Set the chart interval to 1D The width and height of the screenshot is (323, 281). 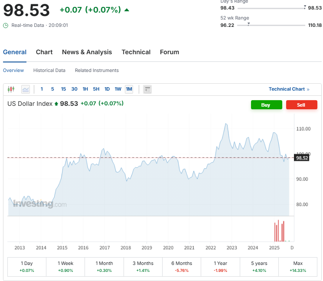pos(107,89)
